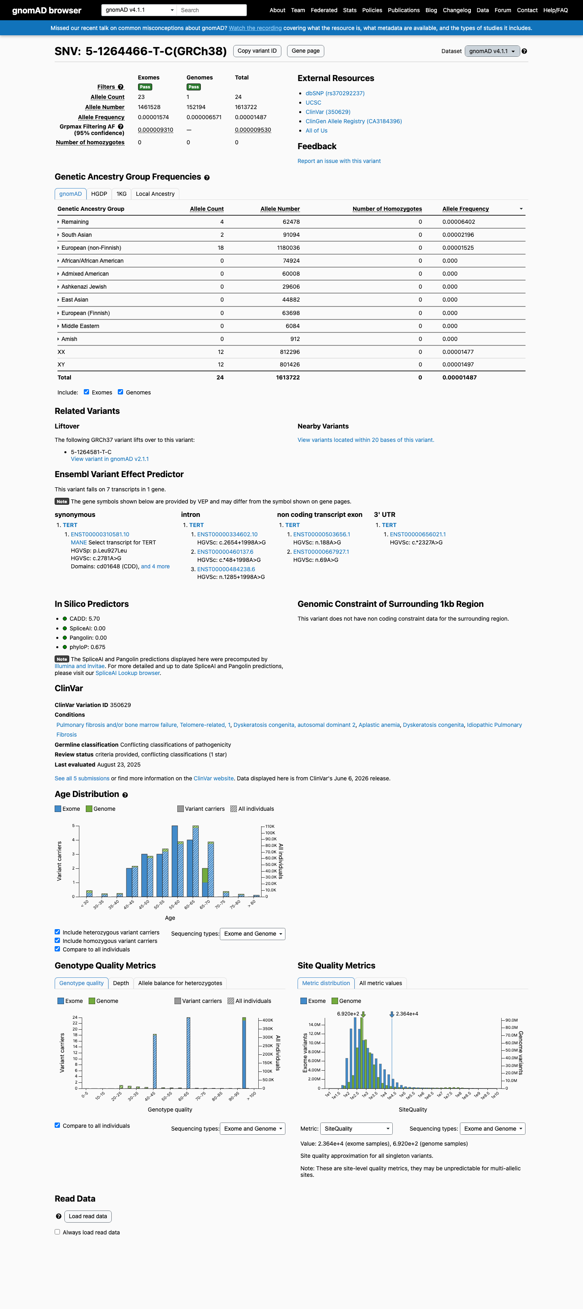This screenshot has height=1309, width=583.
Task: Open the dbSNP (rs370292237) link
Action: click(x=335, y=94)
